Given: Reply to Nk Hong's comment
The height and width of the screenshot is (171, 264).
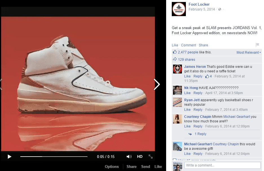Looking at the screenshot, I should pyautogui.click(x=198, y=93).
